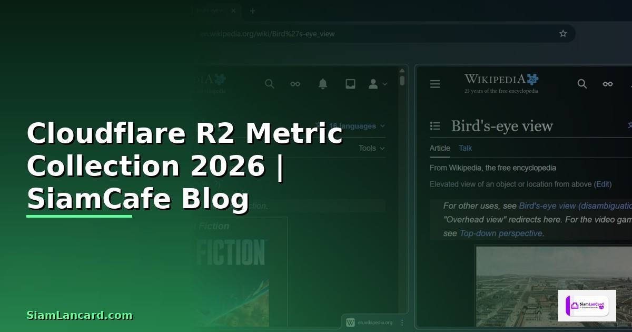Expand the user account menu in left pane
632x332 pixels.
[378, 84]
